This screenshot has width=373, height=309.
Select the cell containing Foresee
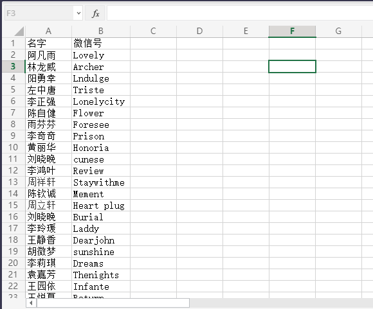(x=101, y=125)
